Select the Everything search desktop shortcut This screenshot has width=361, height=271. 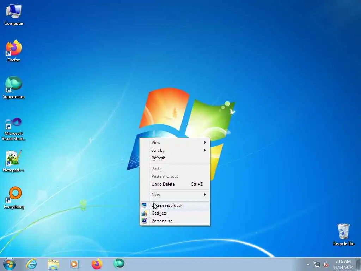(x=14, y=198)
